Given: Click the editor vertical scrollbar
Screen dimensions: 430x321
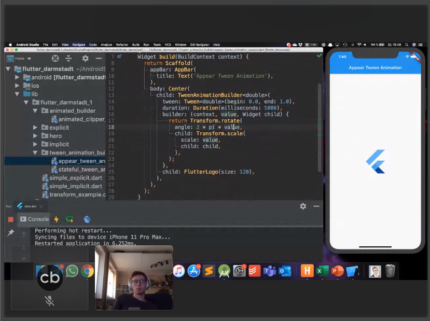Looking at the screenshot, I should tap(320, 128).
